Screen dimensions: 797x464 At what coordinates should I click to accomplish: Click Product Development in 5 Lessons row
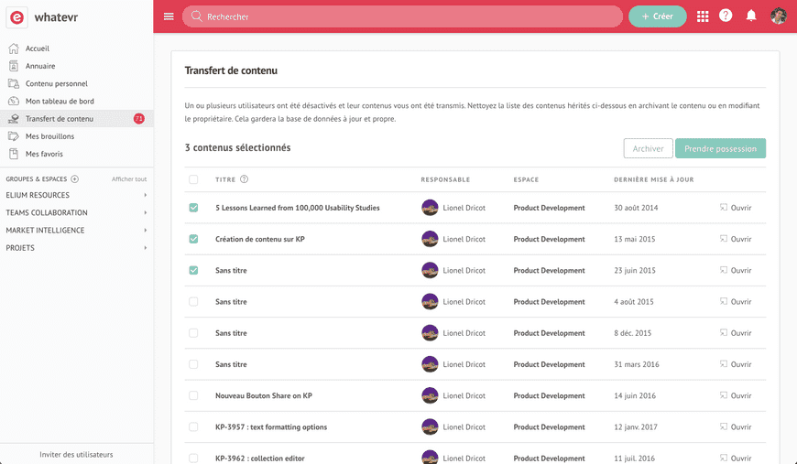coord(549,208)
